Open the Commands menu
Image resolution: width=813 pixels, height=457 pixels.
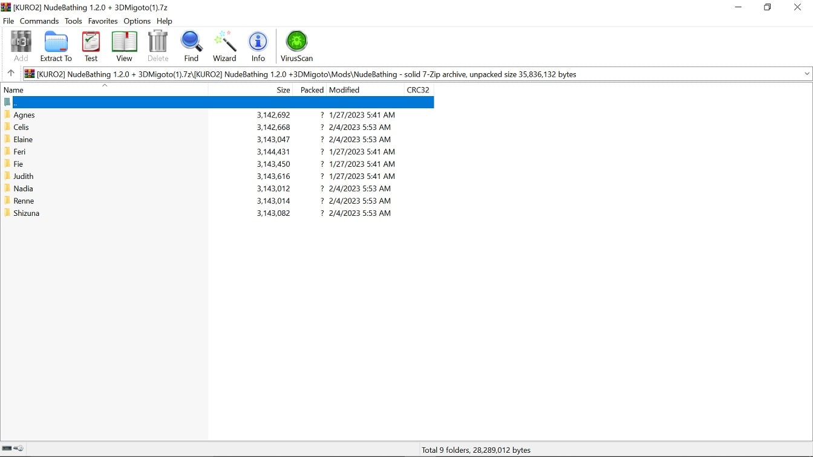tap(39, 21)
